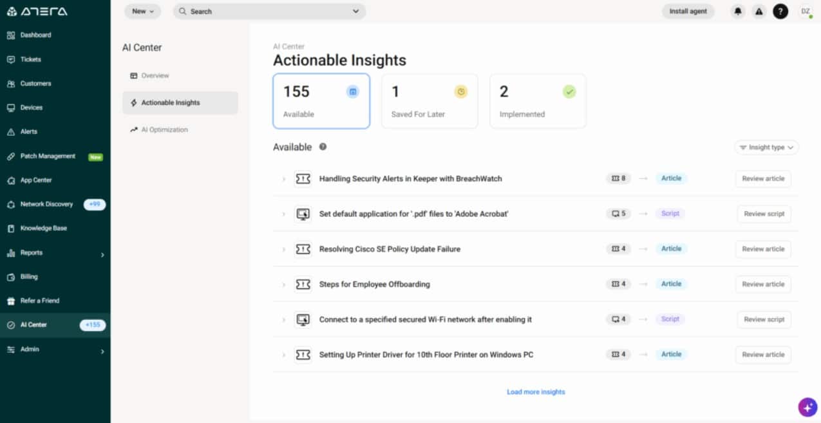The width and height of the screenshot is (821, 423).
Task: Open the New dropdown button
Action: point(142,12)
